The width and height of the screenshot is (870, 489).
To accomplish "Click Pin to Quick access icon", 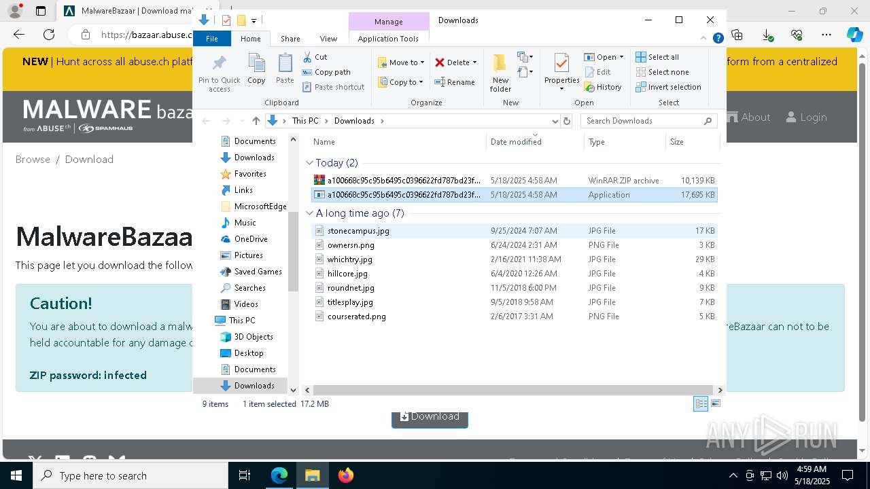I will point(219,73).
